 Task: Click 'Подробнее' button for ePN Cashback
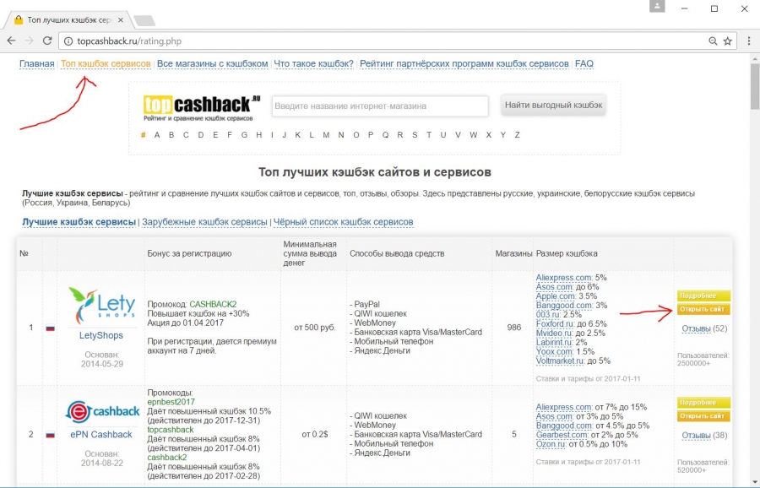pos(703,403)
